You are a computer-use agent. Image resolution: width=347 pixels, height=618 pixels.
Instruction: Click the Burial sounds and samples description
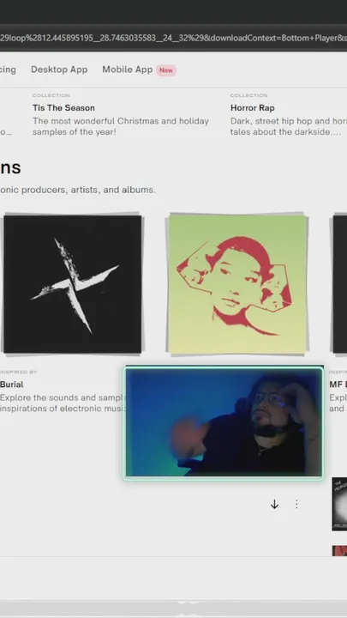coord(63,403)
